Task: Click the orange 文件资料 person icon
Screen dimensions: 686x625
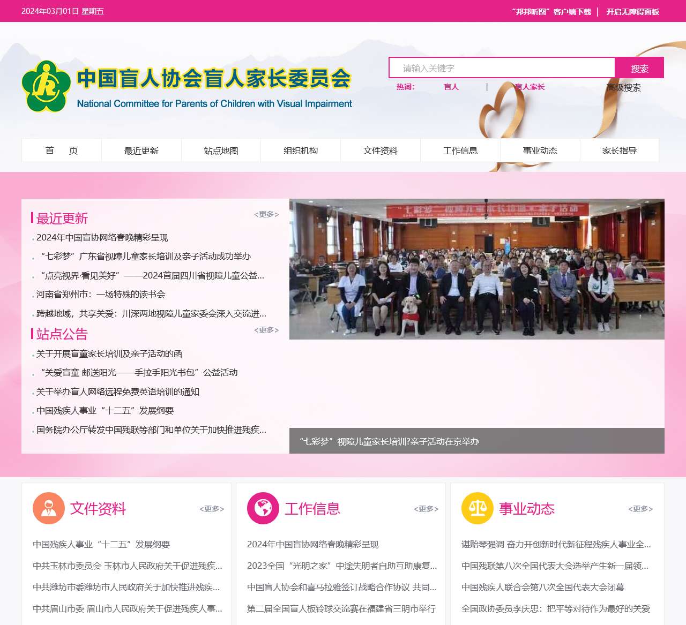Action: (x=48, y=508)
